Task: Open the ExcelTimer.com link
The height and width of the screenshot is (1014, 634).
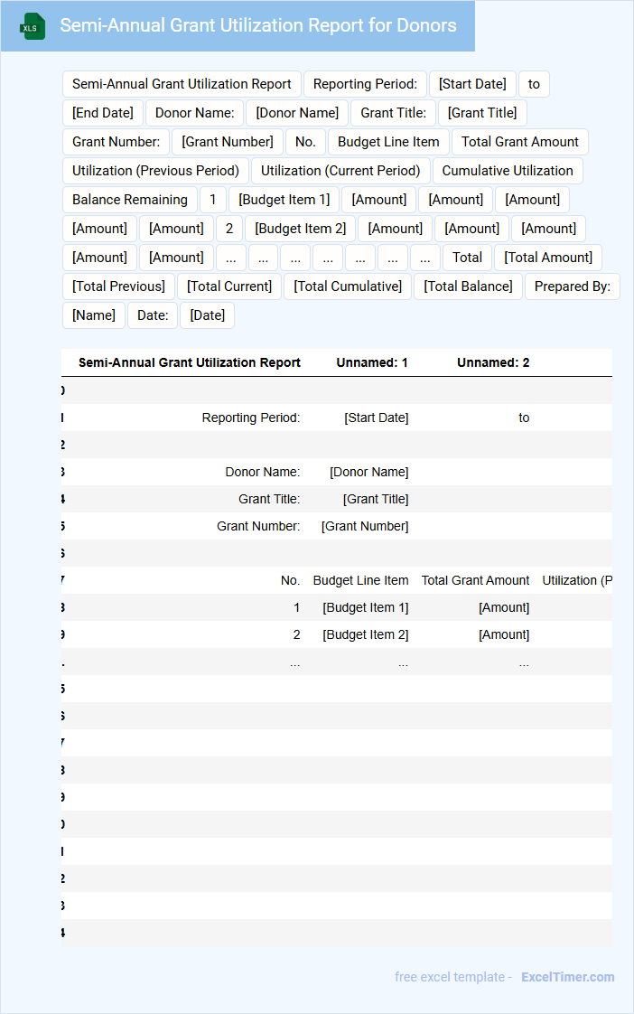Action: point(567,976)
